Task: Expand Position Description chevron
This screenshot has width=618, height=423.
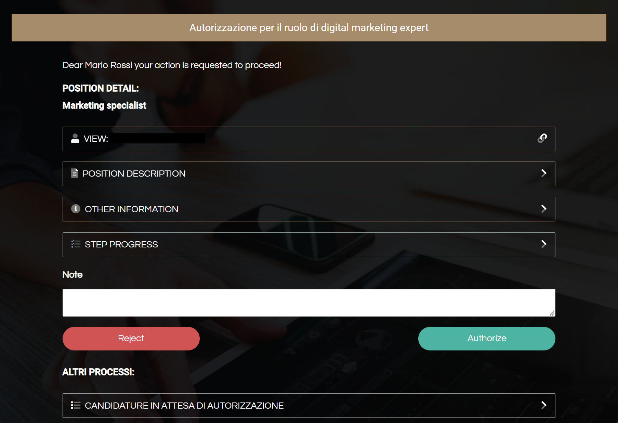Action: [x=544, y=173]
